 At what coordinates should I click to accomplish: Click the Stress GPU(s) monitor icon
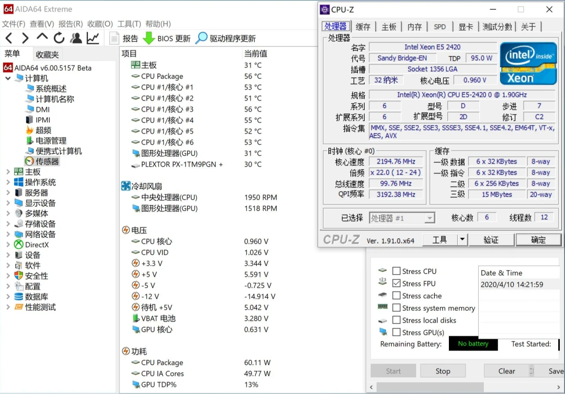(x=382, y=332)
